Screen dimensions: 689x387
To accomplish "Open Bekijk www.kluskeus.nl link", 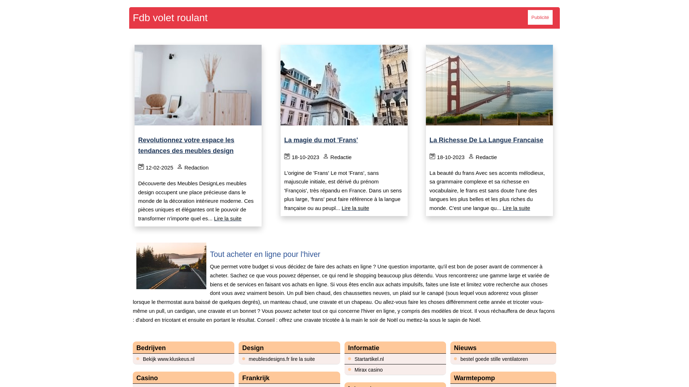I will 169,359.
